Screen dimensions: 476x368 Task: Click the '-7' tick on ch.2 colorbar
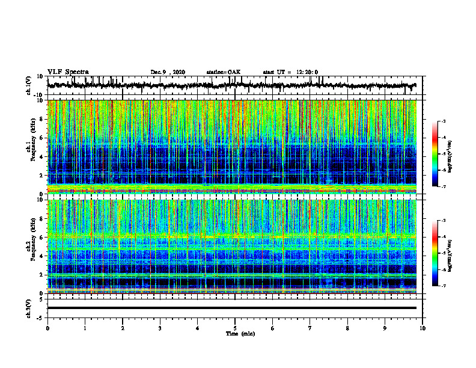point(444,286)
